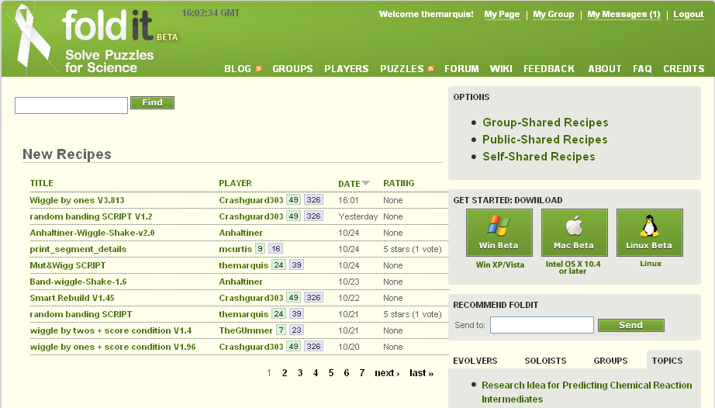Viewport: 715px width, 408px height.
Task: Go to the FORUM page
Action: (x=461, y=69)
